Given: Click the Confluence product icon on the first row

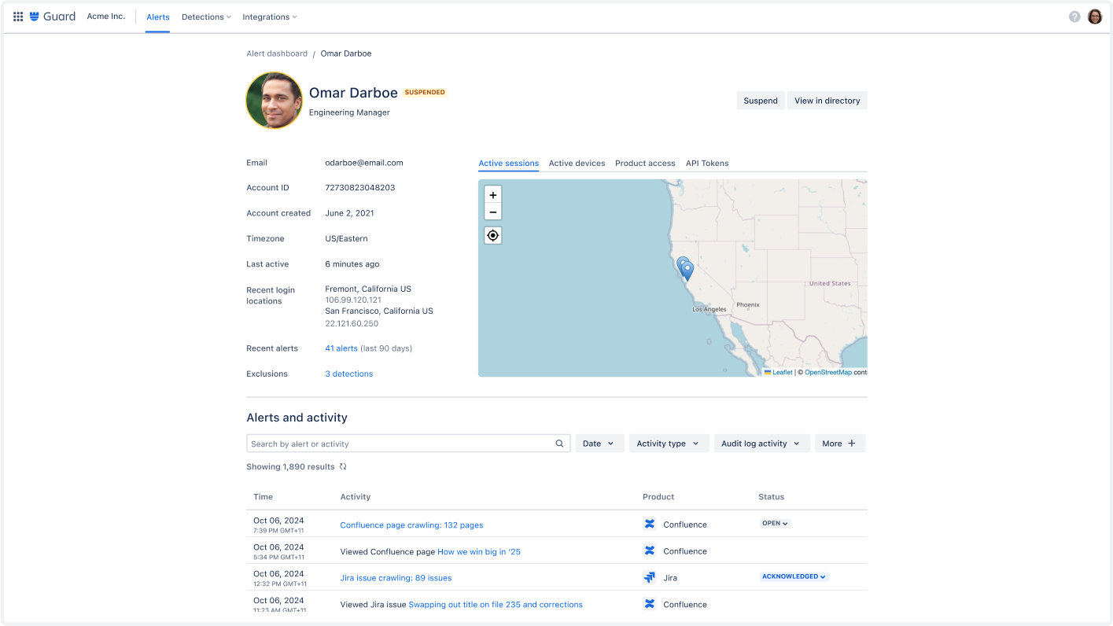Looking at the screenshot, I should click(x=649, y=524).
